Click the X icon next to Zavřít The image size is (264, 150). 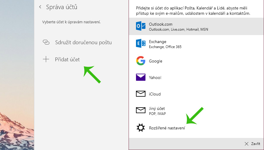[x=247, y=144]
